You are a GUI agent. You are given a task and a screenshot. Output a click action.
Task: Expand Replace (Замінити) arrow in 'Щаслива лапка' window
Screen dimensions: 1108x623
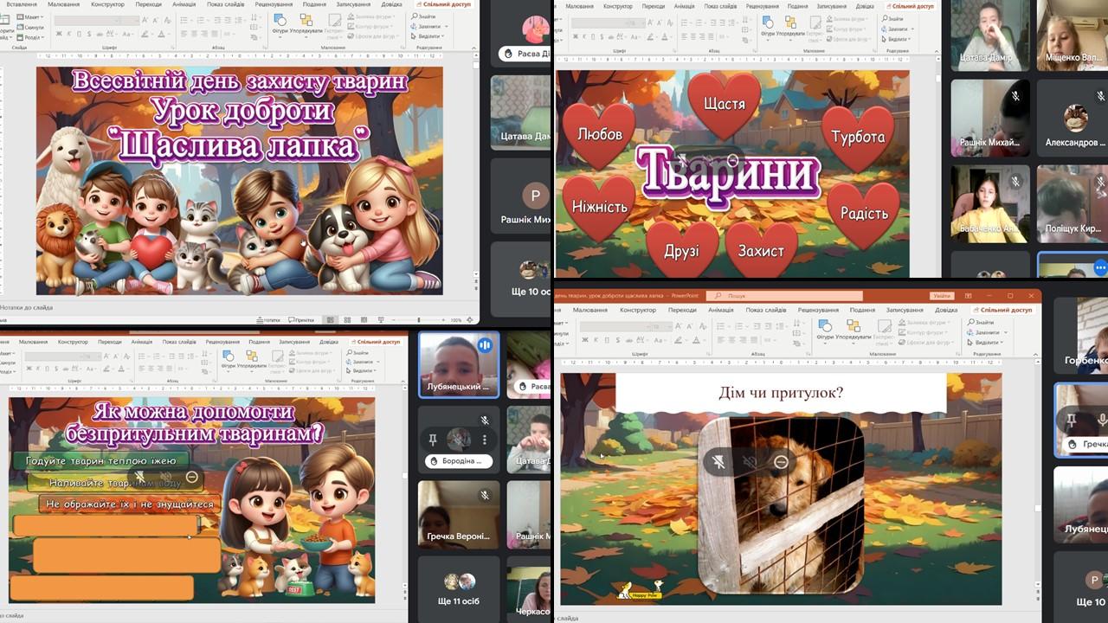point(447,27)
